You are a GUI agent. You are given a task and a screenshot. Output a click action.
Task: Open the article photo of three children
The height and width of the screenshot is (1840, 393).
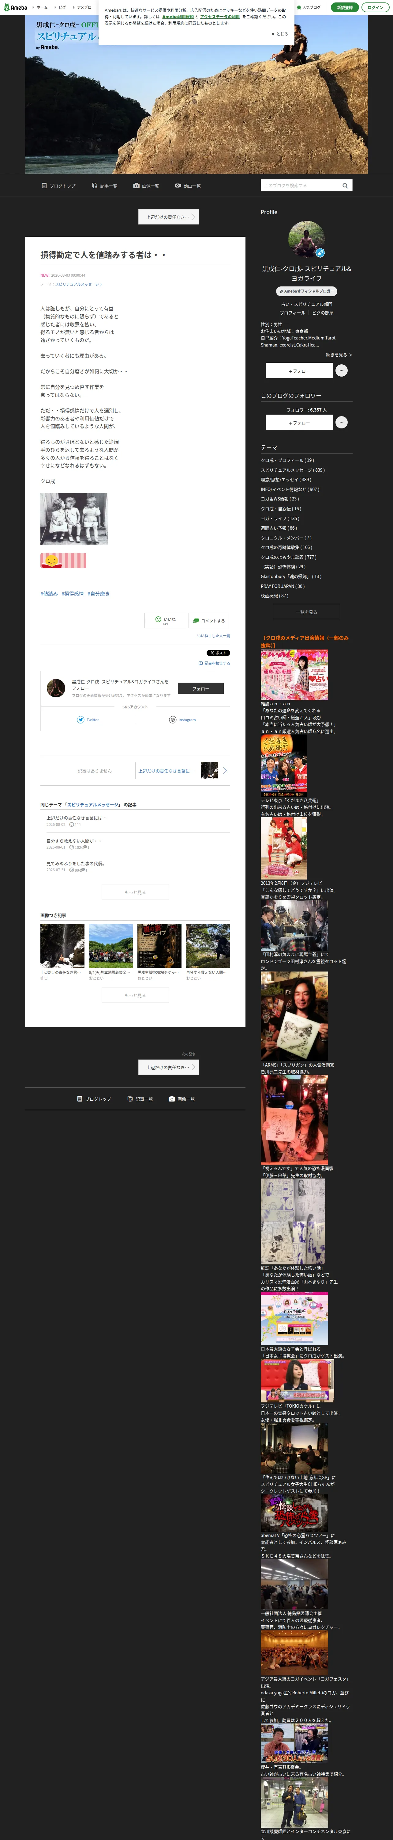(x=73, y=519)
